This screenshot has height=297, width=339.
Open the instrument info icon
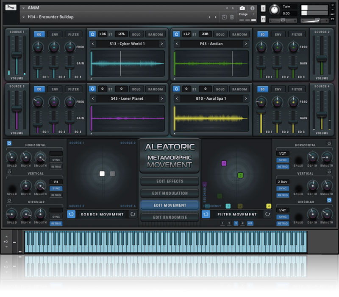[x=252, y=8]
